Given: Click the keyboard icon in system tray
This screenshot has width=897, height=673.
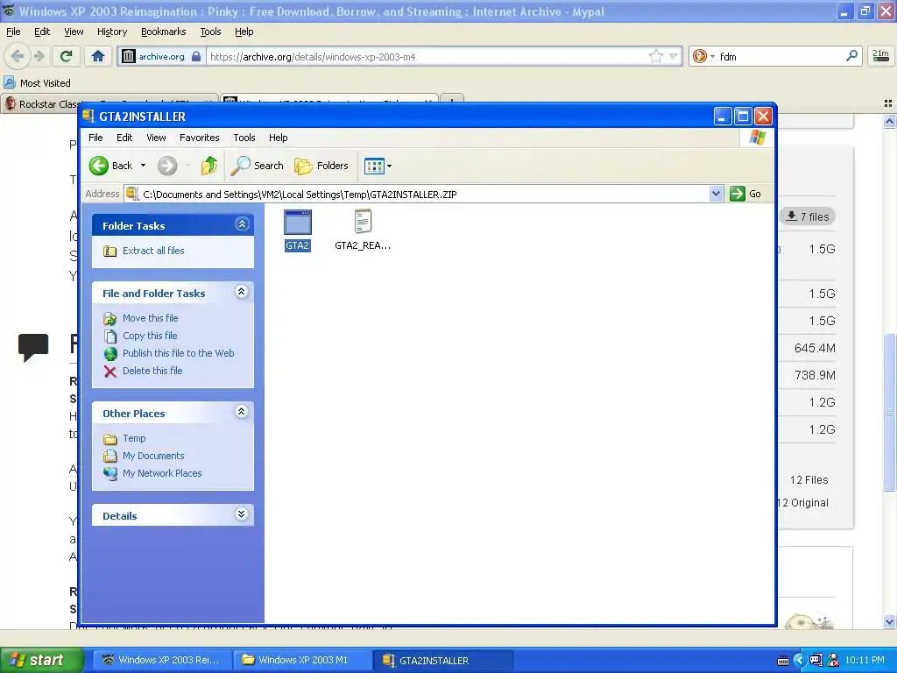Looking at the screenshot, I should click(783, 661).
